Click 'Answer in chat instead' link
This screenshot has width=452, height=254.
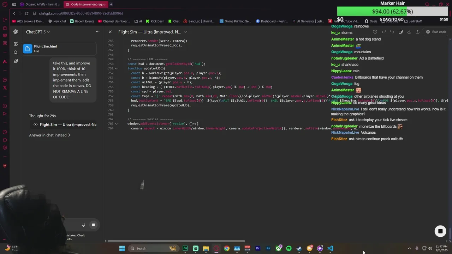49,135
